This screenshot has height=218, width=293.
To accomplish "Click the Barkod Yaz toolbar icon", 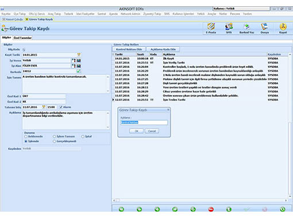I will 246,28.
